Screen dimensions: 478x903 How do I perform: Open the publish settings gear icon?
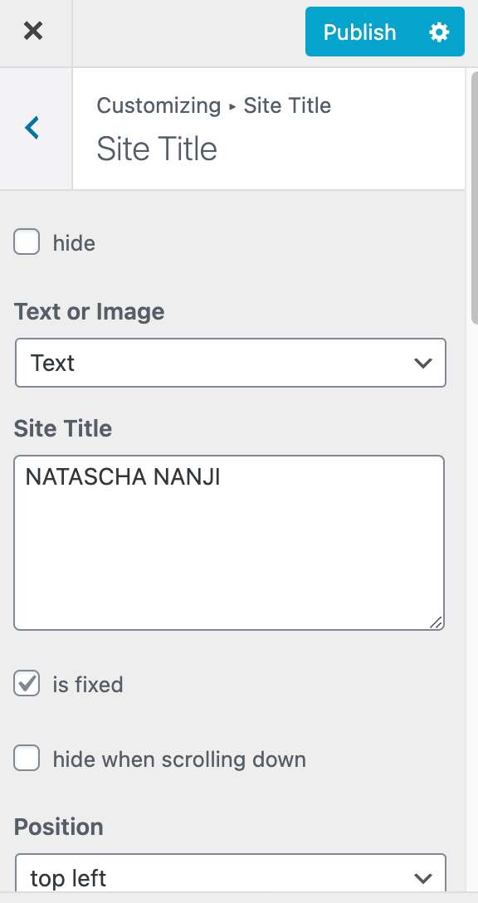tap(440, 32)
